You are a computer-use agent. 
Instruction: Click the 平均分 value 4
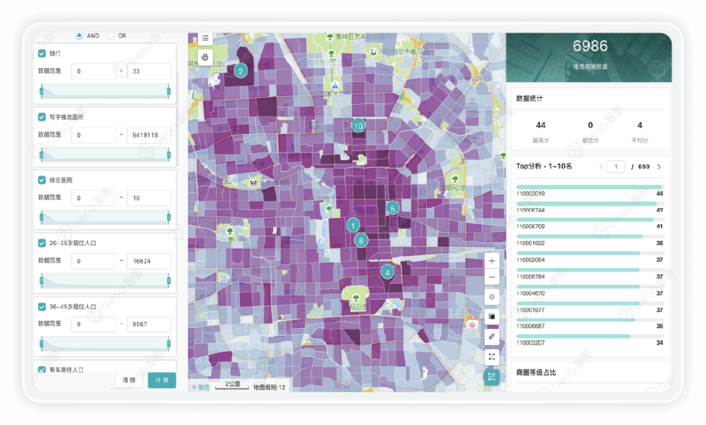[x=640, y=125]
